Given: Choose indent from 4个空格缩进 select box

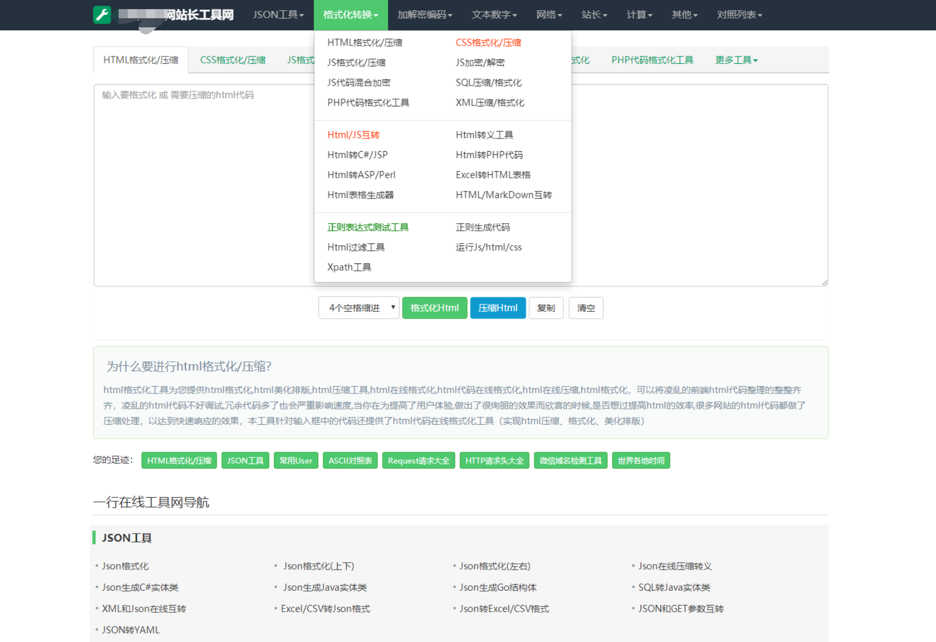Looking at the screenshot, I should pyautogui.click(x=359, y=308).
